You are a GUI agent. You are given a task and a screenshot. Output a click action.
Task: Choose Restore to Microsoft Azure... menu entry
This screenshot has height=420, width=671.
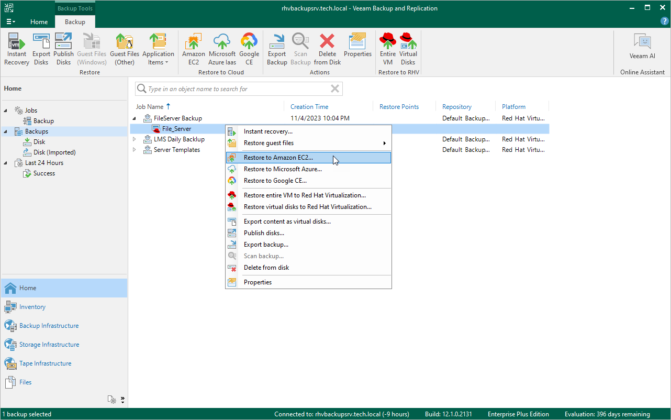[308, 169]
